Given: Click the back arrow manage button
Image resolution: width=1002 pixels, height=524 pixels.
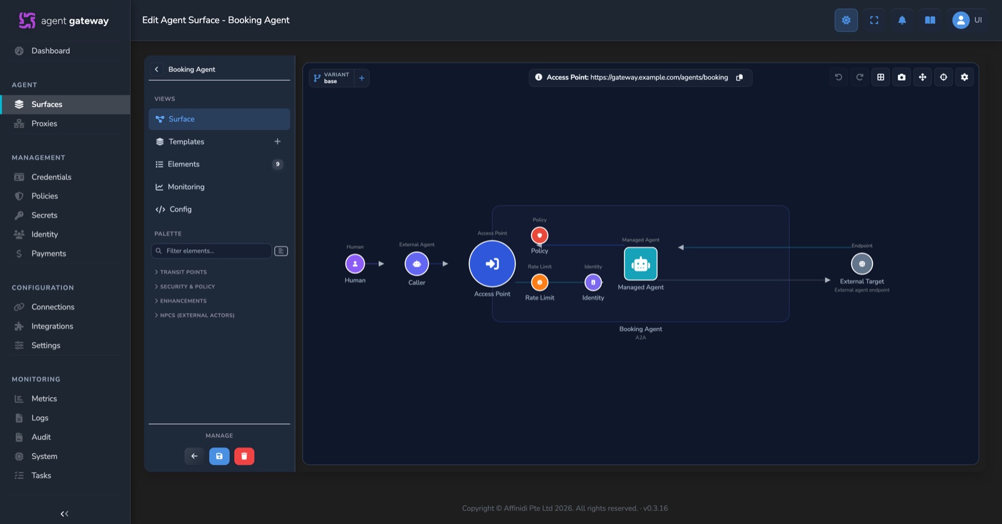Looking at the screenshot, I should 194,456.
